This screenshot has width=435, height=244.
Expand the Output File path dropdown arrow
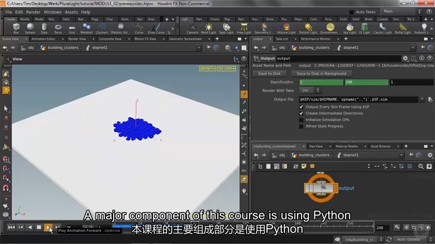[x=422, y=99]
